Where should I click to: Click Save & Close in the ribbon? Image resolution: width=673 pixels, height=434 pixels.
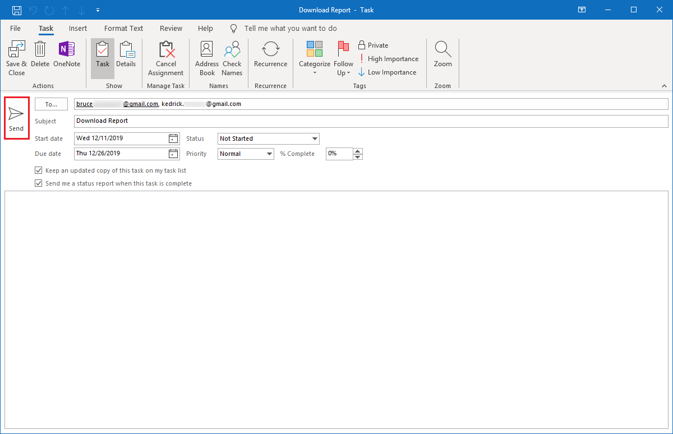(16, 59)
